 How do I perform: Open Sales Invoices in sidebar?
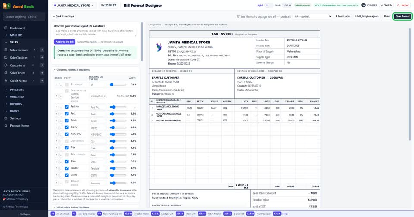[19, 50]
